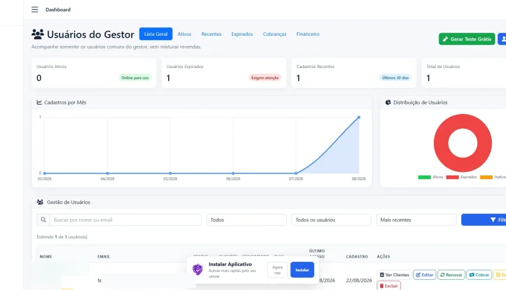Click the EMAIL column header

tap(104, 257)
